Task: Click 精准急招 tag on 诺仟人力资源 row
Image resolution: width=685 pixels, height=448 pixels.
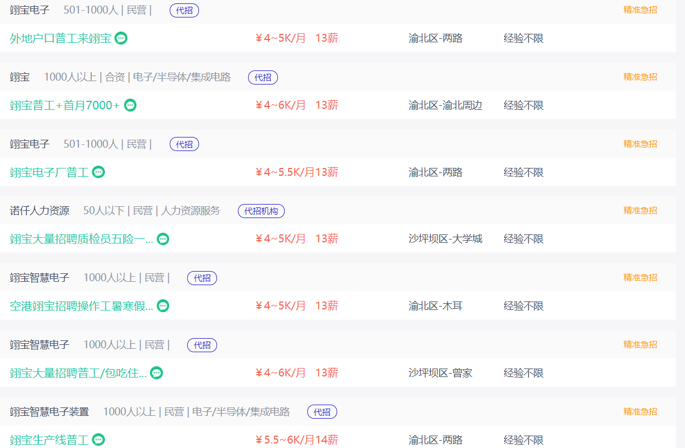Action: click(640, 211)
